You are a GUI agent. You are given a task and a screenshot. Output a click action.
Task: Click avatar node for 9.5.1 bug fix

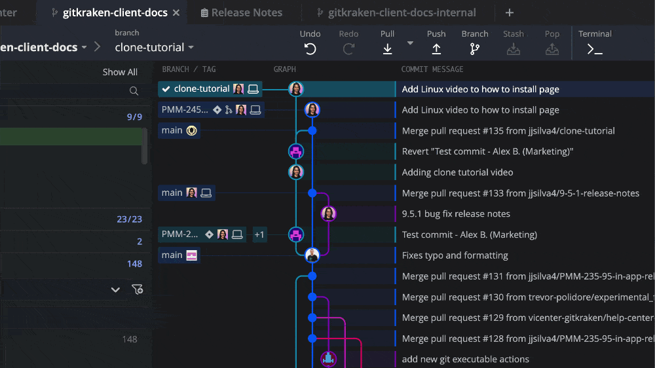point(328,214)
